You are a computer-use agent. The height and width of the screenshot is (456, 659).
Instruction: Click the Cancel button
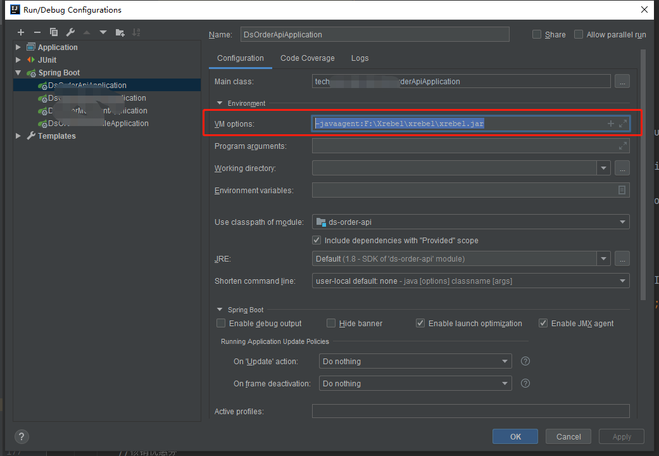click(568, 436)
